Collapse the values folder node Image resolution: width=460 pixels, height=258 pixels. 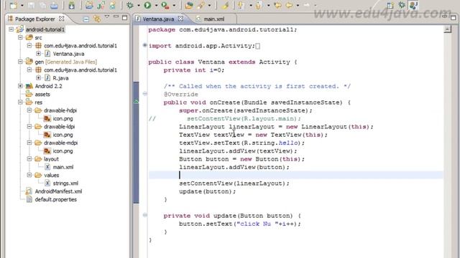29,175
